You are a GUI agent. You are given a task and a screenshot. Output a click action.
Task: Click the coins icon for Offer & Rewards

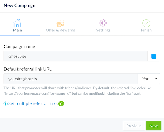60,23
